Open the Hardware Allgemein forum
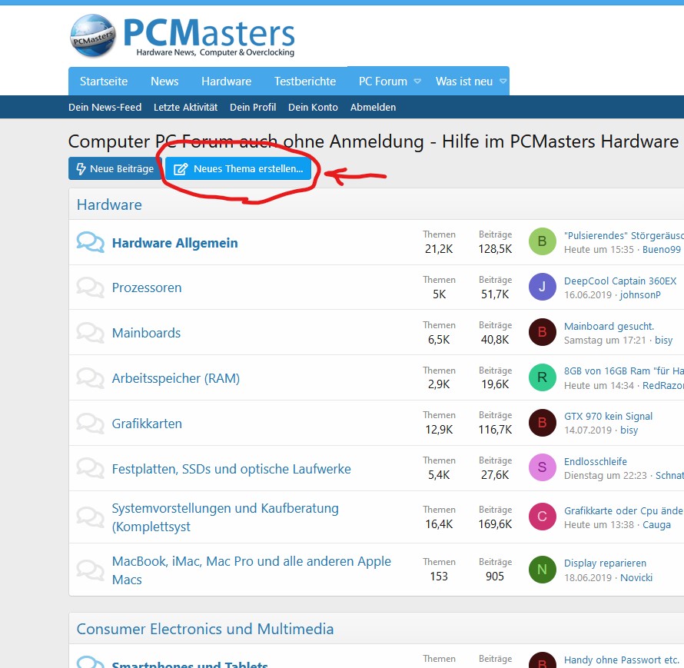 (175, 243)
